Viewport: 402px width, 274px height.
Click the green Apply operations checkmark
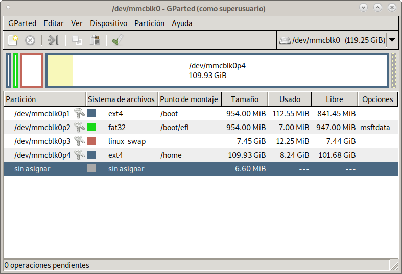coord(117,40)
